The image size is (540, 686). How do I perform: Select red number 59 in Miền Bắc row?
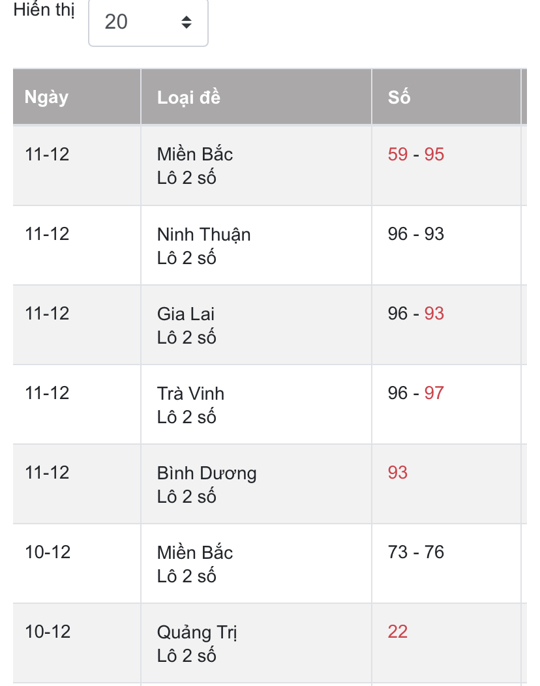(x=397, y=155)
